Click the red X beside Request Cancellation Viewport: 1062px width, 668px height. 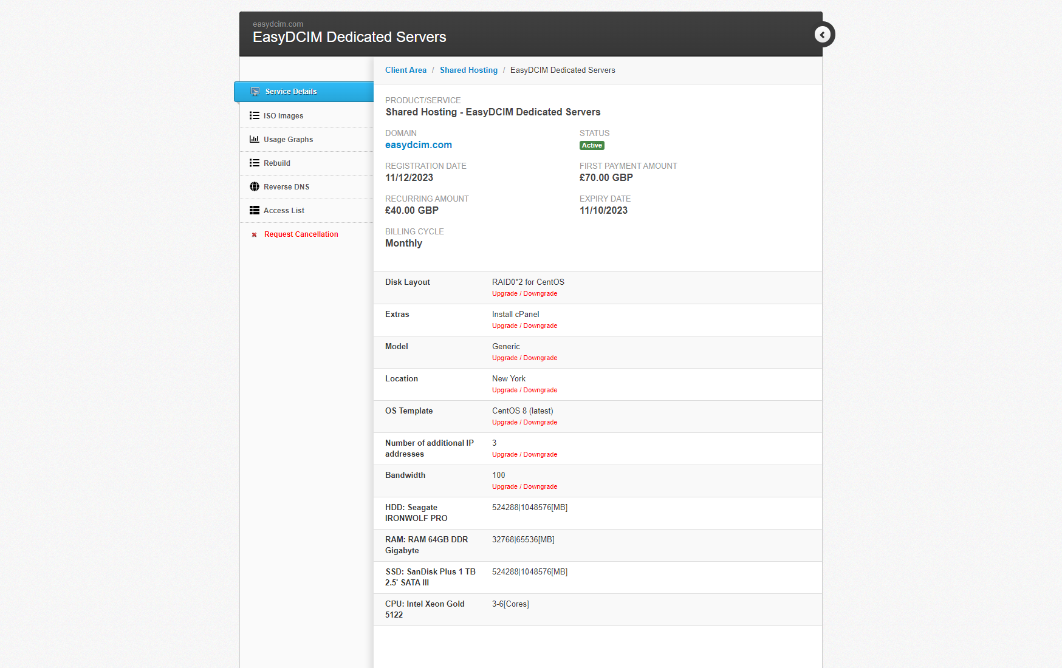pos(254,234)
